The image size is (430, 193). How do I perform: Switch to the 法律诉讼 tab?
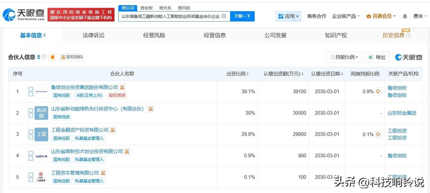pos(93,35)
